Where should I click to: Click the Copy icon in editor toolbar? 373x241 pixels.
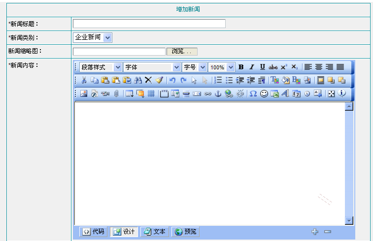95,80
